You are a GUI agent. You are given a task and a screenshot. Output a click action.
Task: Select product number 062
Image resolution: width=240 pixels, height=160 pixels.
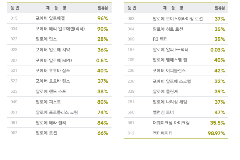(x=14, y=133)
